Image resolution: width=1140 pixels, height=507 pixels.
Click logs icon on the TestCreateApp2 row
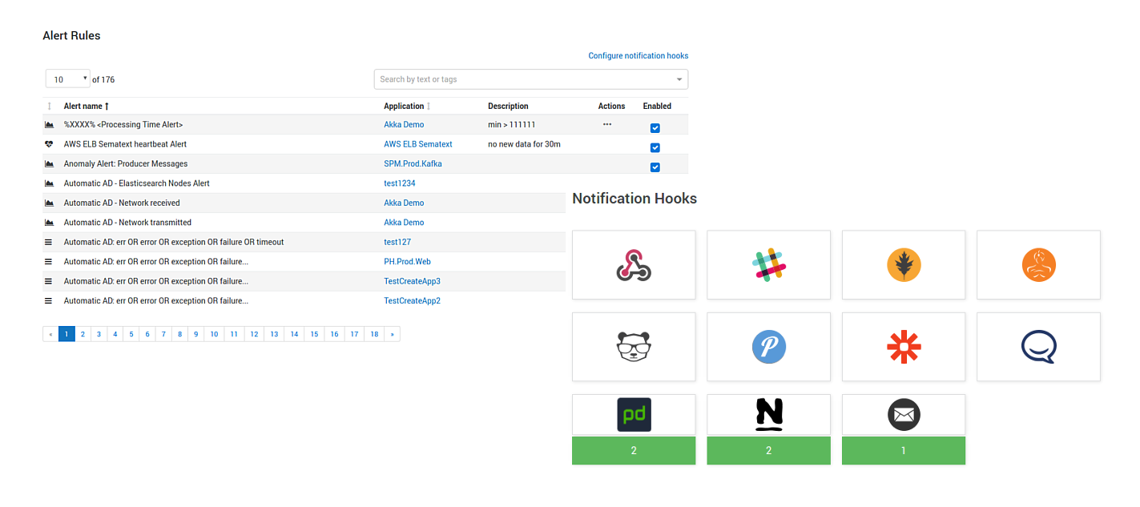48,301
